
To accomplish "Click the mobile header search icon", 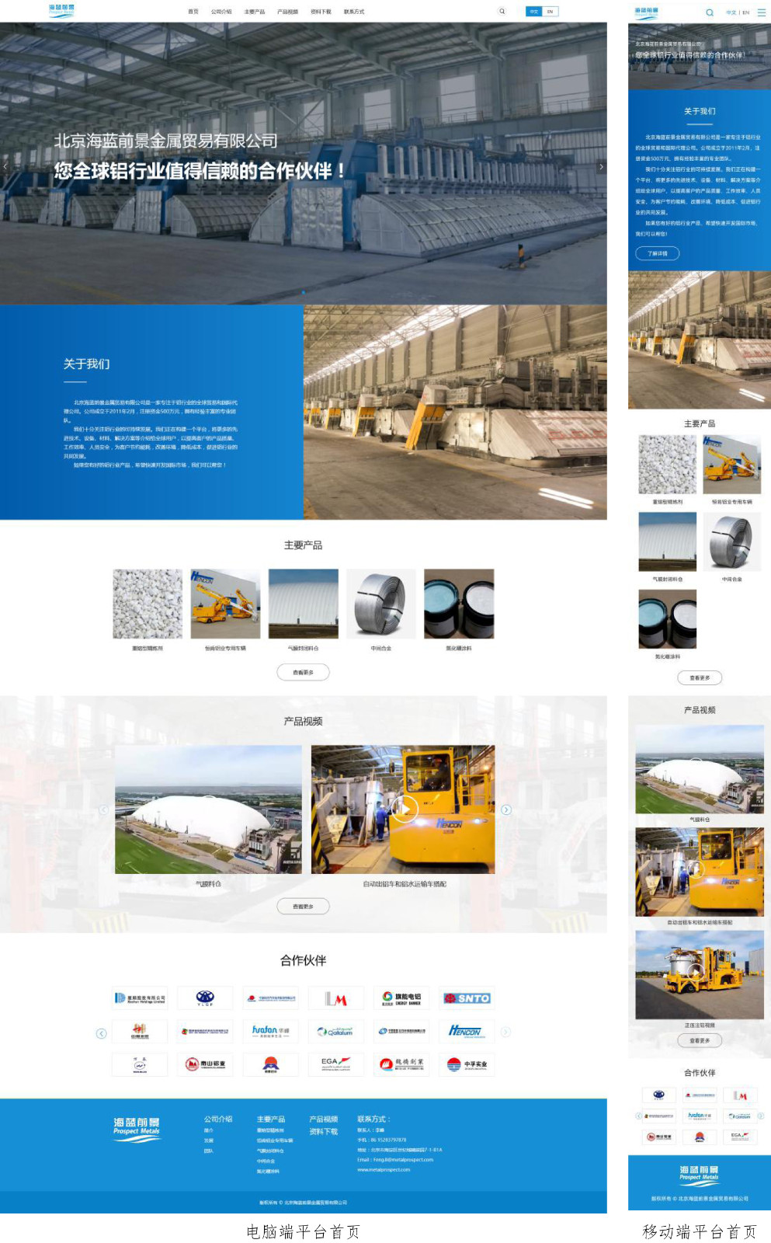I will [x=709, y=12].
